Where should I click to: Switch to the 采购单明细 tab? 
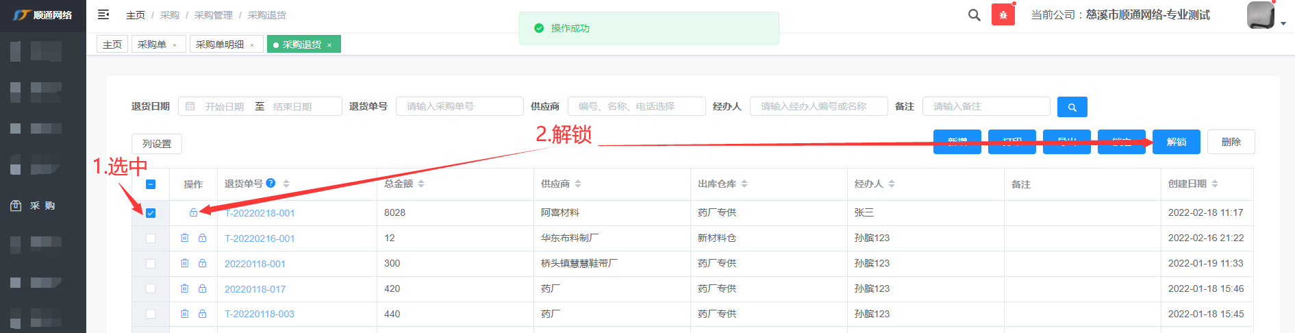click(220, 45)
